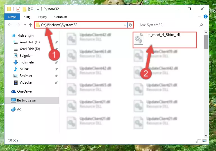216x151 pixels.
Task: Select Yerel Disk (D:) in sidebar
Action: (x=30, y=49)
